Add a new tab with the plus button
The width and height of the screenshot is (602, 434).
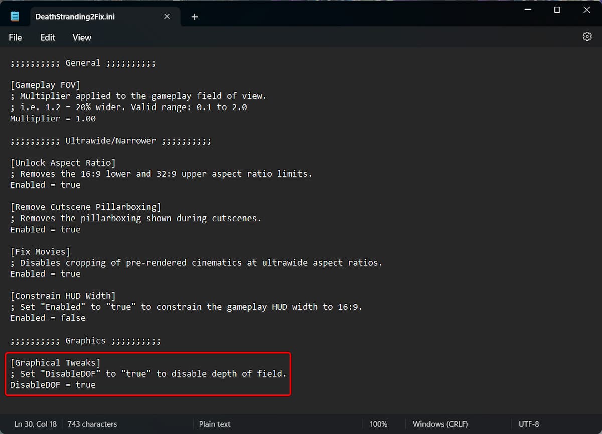pyautogui.click(x=195, y=17)
